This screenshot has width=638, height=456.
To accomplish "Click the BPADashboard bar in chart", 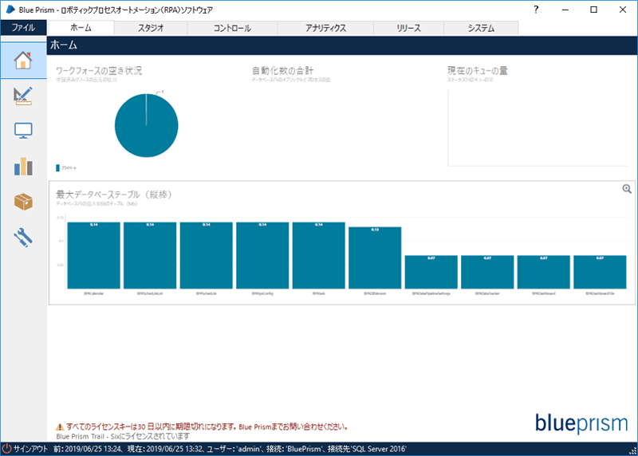I will 544,272.
